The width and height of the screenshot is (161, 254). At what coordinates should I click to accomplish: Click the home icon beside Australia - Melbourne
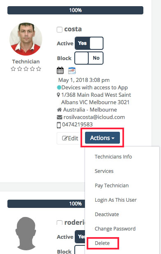click(x=59, y=110)
